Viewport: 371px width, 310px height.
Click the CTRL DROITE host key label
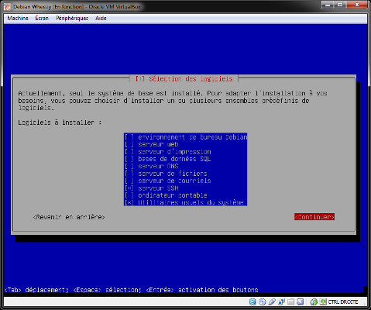tap(343, 301)
